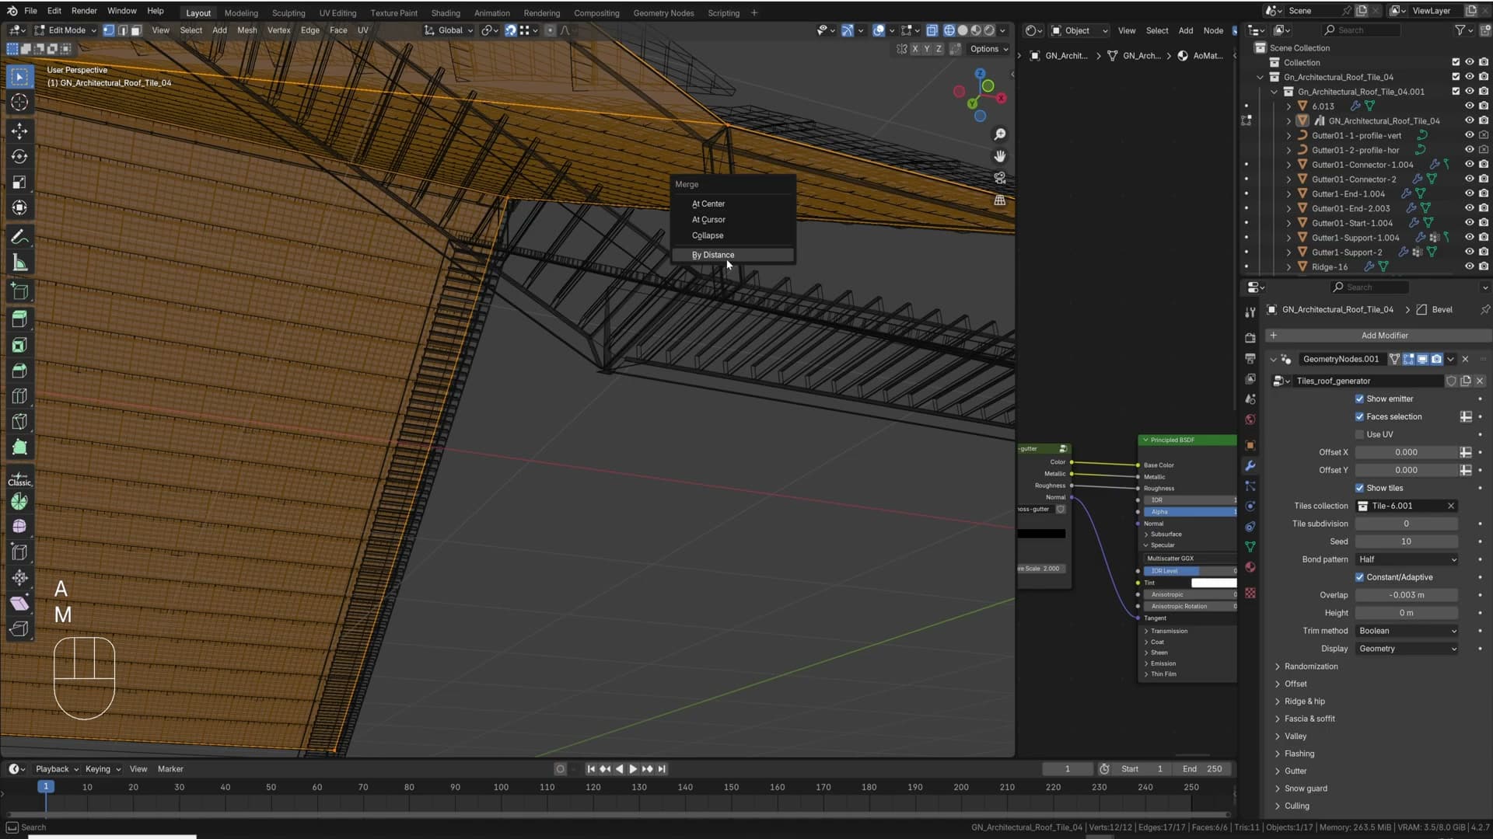Switch viewport to wireframe shading
1493x839 pixels.
pyautogui.click(x=949, y=30)
